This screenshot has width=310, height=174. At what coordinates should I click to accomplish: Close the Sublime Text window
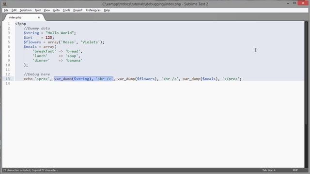tap(303, 3)
